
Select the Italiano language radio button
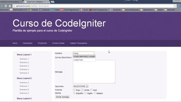pyautogui.click(x=94, y=93)
